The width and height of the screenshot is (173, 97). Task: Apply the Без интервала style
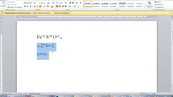[x=96, y=5]
